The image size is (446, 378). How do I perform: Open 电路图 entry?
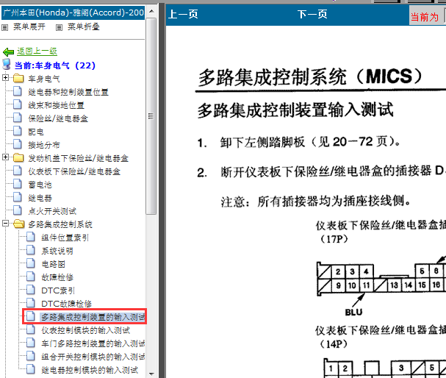tap(53, 264)
